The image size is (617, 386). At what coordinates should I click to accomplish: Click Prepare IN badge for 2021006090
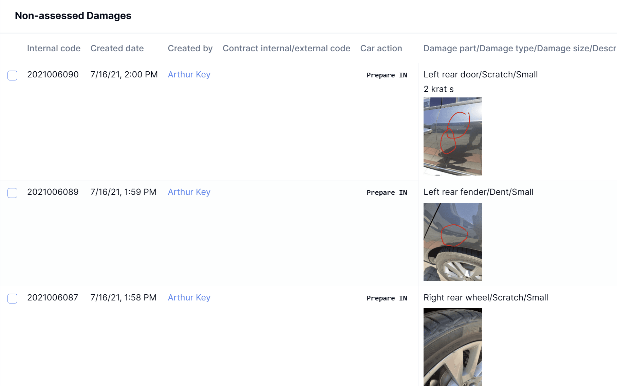(x=387, y=75)
